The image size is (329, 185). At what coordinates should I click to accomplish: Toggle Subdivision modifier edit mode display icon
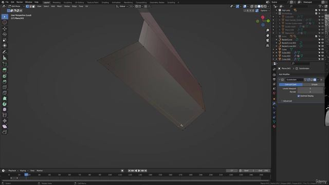coord(308,80)
